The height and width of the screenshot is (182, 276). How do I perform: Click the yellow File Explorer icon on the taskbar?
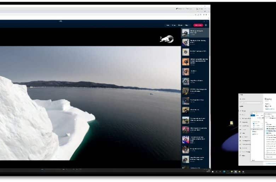(240, 172)
